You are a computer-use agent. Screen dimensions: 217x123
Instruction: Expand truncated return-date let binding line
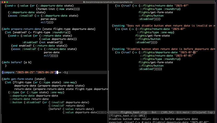[107, 89]
